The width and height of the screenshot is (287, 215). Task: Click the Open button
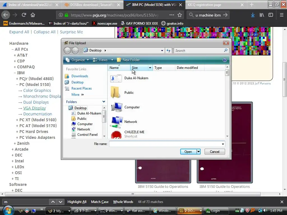[188, 151]
